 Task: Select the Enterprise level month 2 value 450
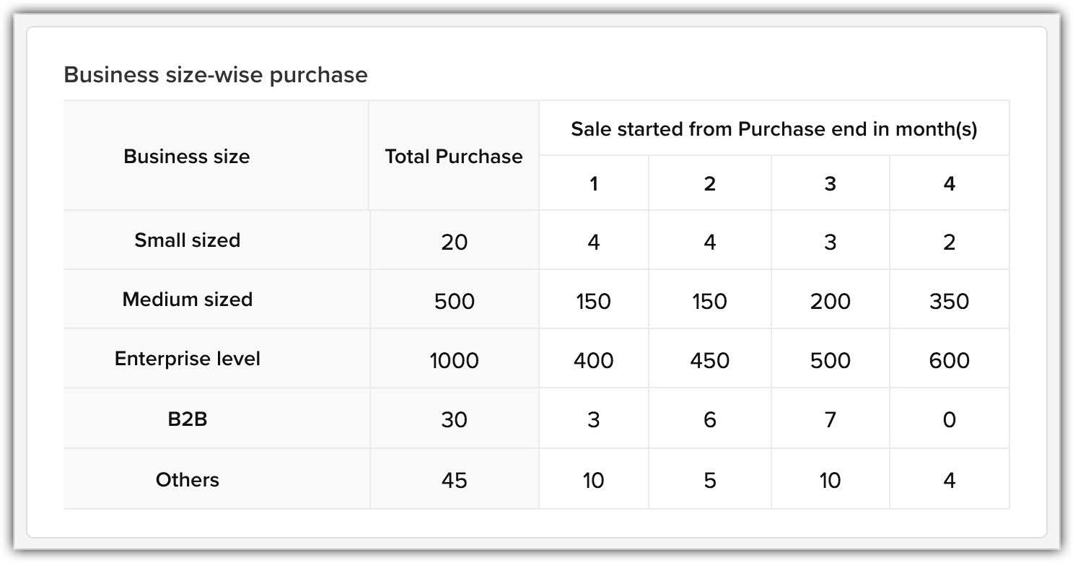(709, 360)
